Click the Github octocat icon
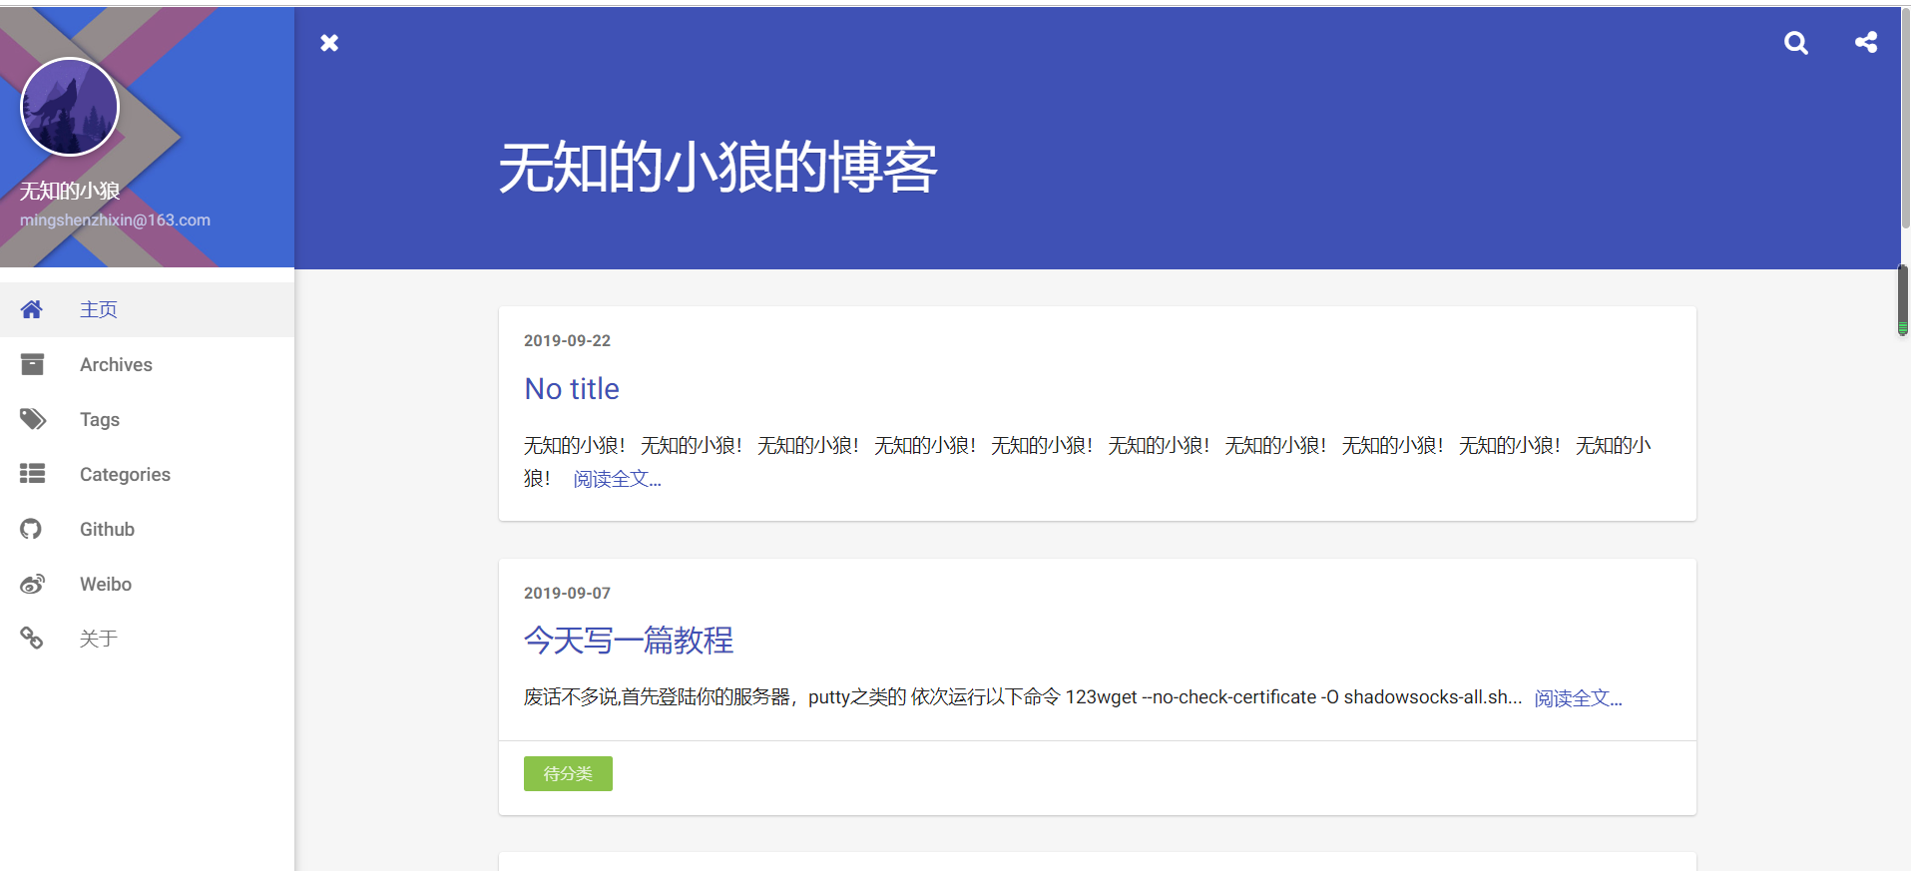 (32, 529)
